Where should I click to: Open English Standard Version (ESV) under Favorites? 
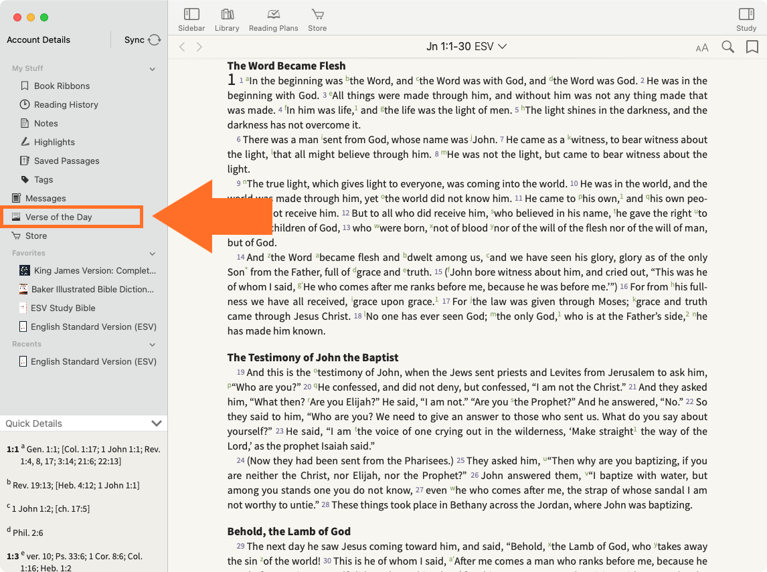click(94, 326)
